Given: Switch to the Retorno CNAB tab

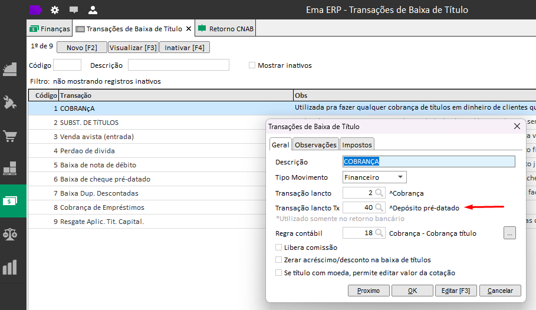Looking at the screenshot, I should pyautogui.click(x=226, y=29).
